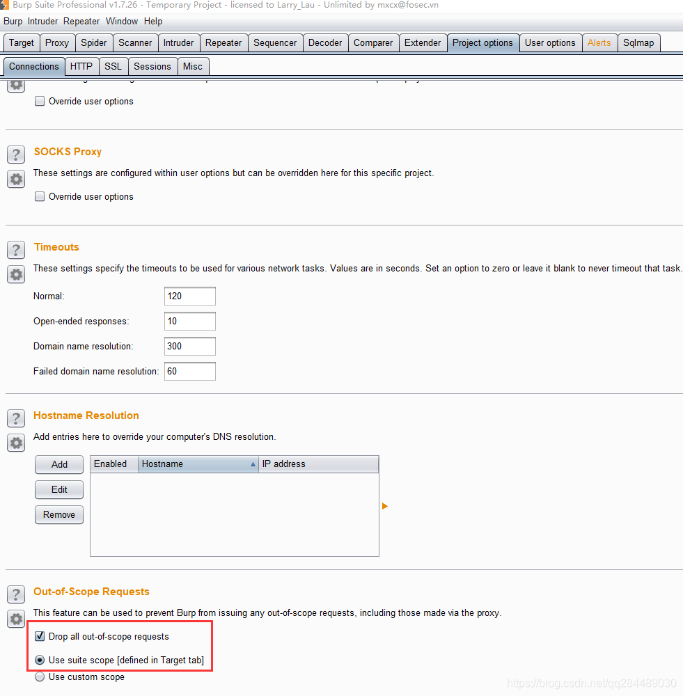Screen dimensions: 683x696
Task: Switch to the Comparer tab
Action: pos(373,42)
